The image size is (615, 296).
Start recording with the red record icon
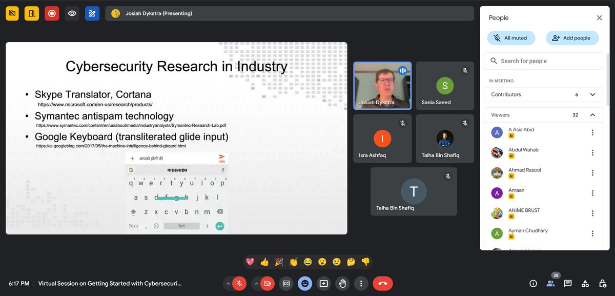pyautogui.click(x=52, y=13)
